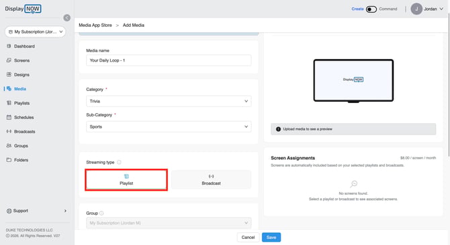The height and width of the screenshot is (245, 450).
Task: Click the Media name input field
Action: click(x=169, y=60)
